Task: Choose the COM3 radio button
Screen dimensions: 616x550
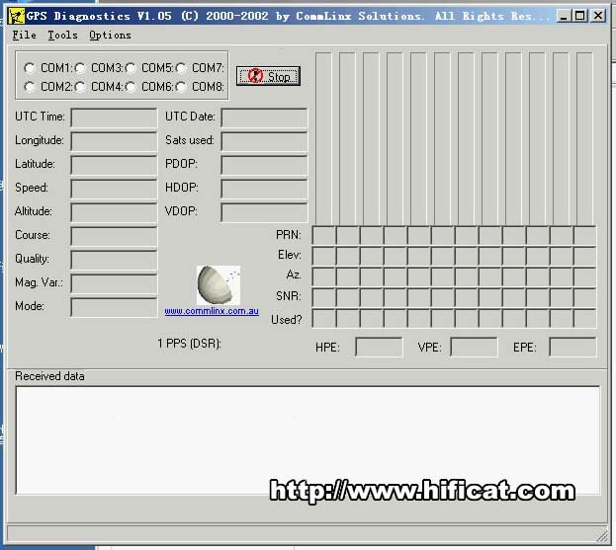Action: click(80, 68)
